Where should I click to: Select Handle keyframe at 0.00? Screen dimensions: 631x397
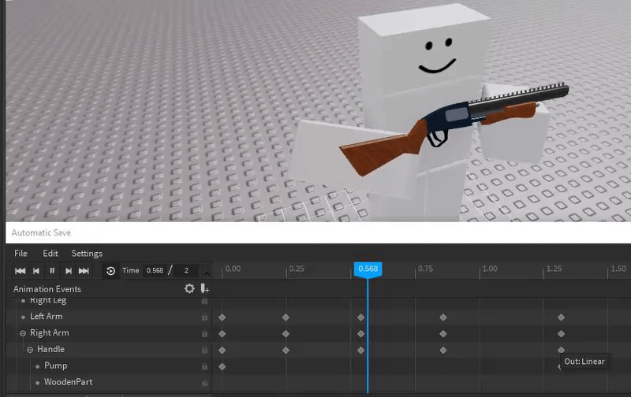click(x=222, y=351)
